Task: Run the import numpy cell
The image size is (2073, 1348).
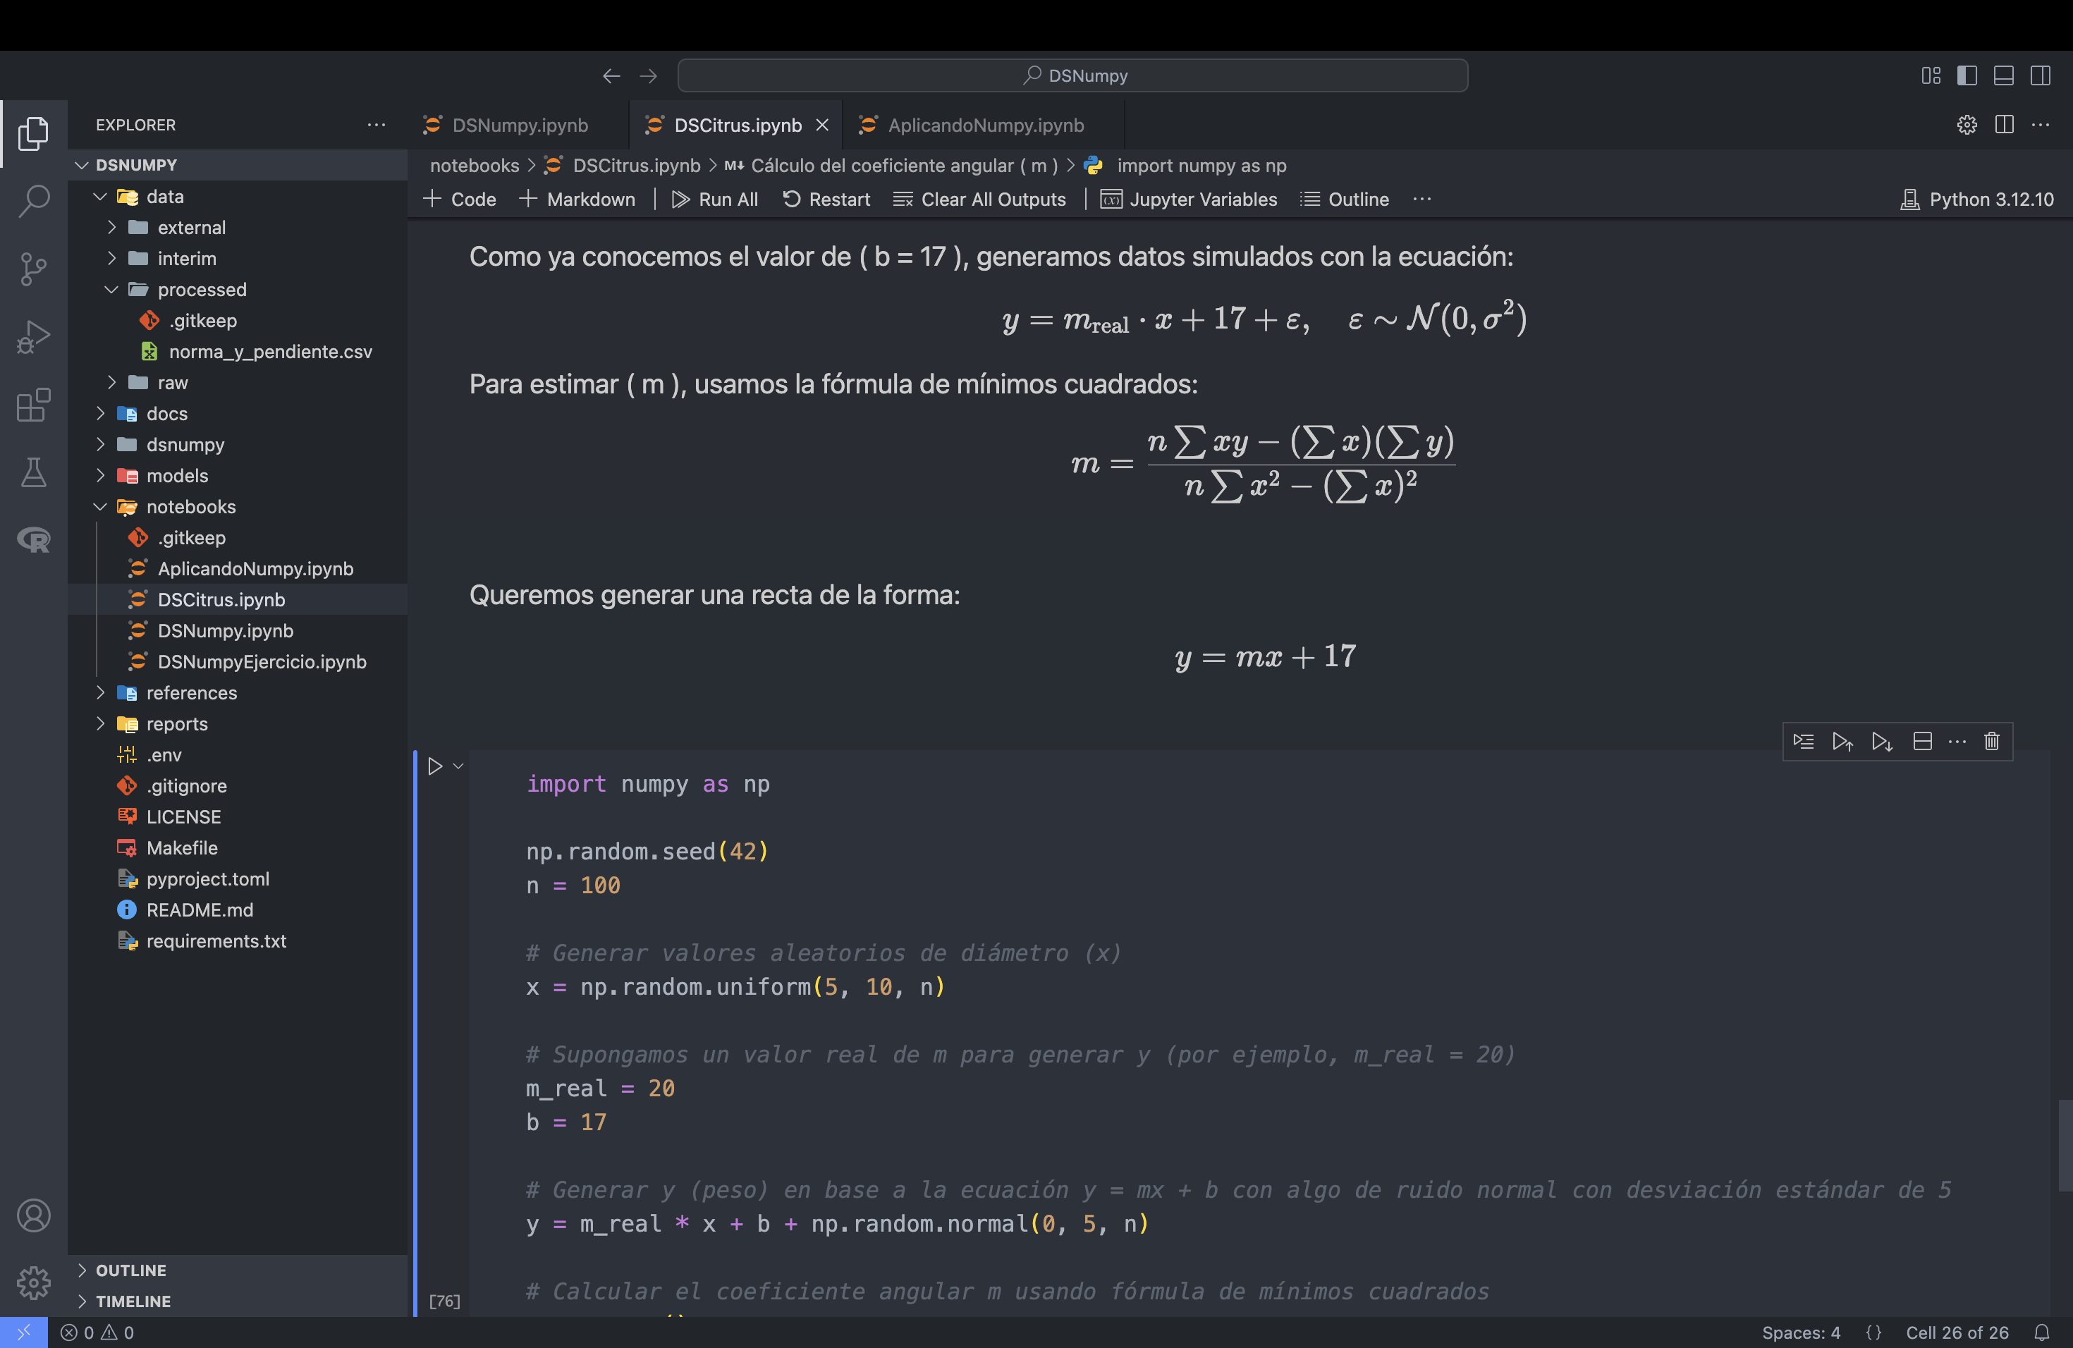Action: (434, 766)
